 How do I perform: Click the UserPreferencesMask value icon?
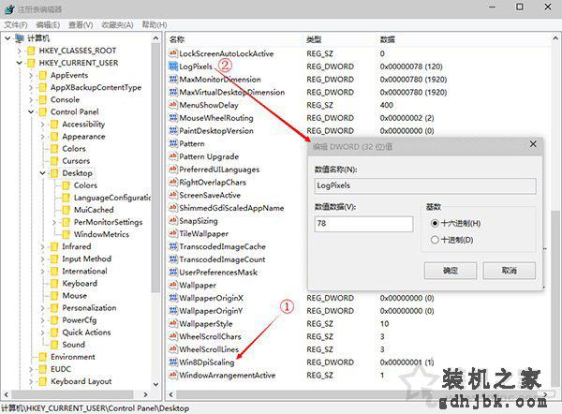[173, 272]
